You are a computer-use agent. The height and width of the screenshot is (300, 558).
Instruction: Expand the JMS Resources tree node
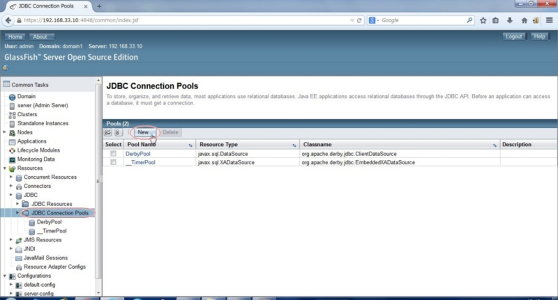(11, 240)
